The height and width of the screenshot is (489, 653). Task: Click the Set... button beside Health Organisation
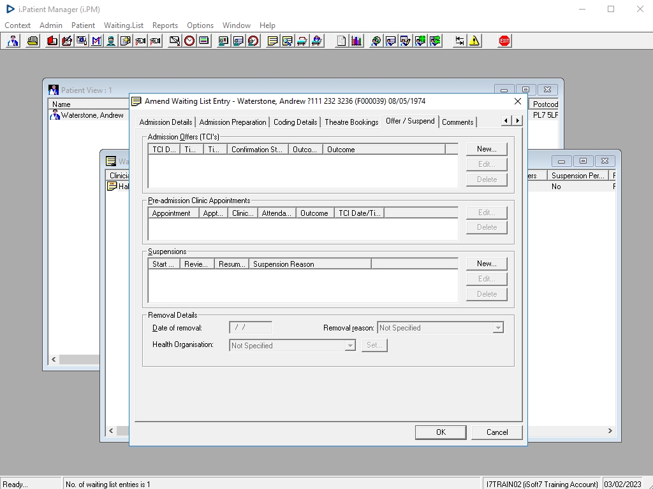pyautogui.click(x=374, y=345)
